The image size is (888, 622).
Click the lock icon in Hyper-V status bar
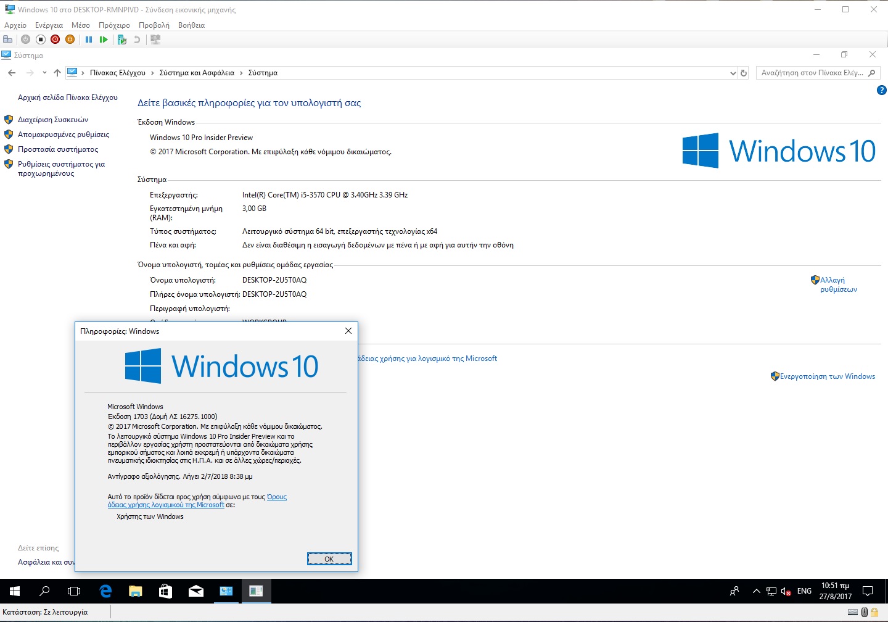(x=874, y=612)
